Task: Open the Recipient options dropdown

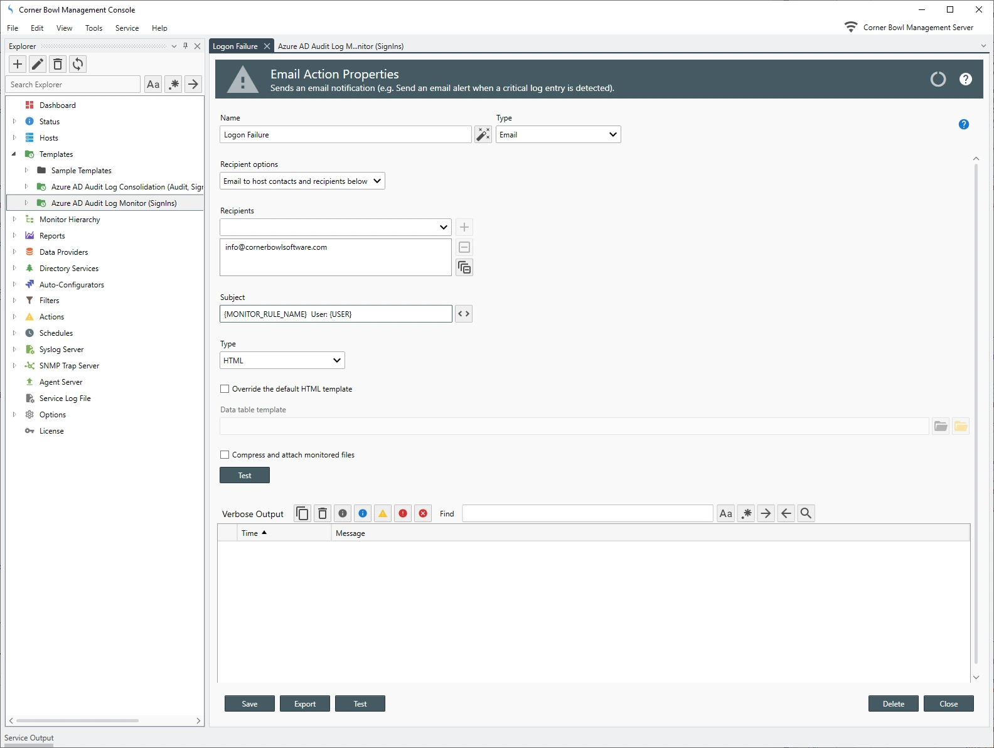Action: pos(302,181)
